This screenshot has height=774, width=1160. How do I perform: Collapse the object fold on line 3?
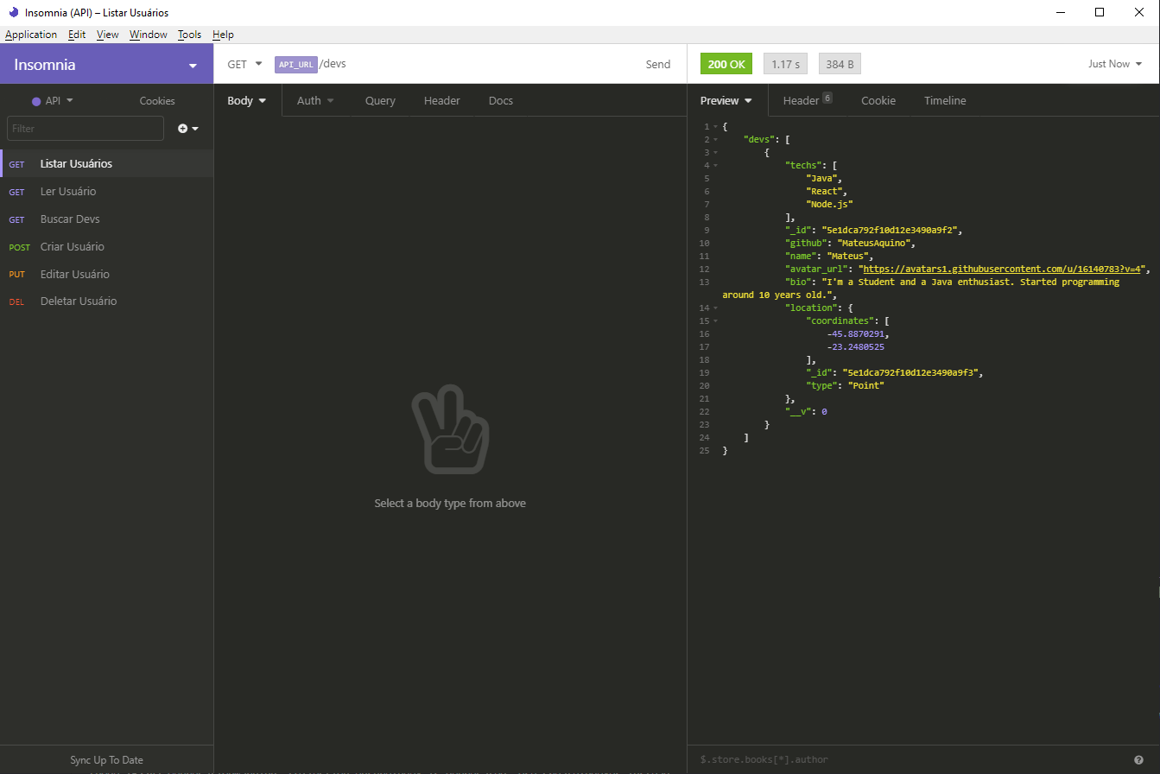(x=715, y=153)
